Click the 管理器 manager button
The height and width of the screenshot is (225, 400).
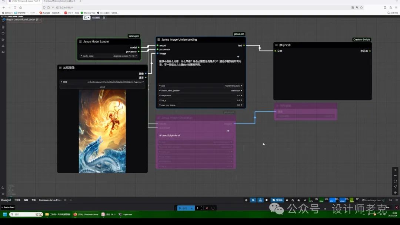(x=277, y=200)
